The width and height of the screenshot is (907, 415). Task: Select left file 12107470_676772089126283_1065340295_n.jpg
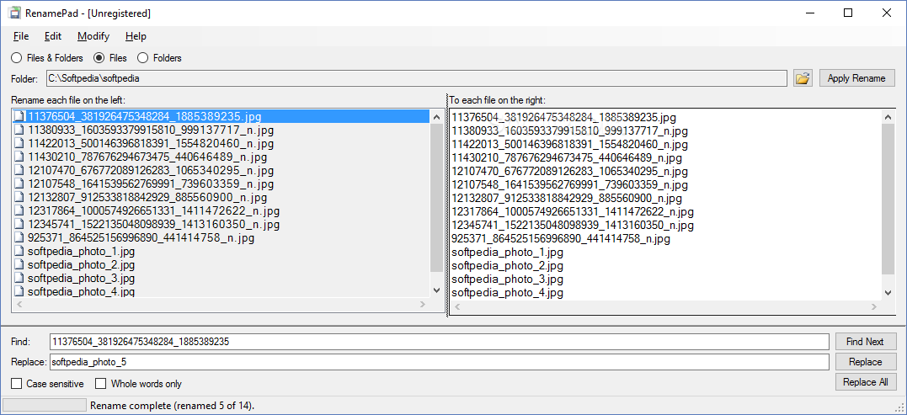click(x=151, y=171)
